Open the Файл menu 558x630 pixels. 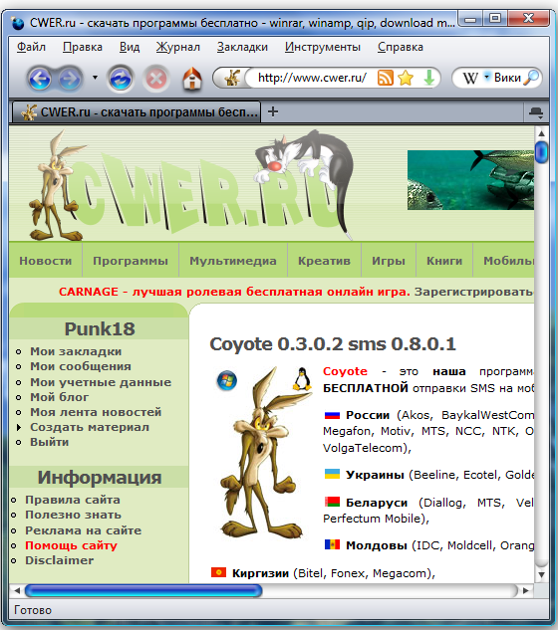31,47
